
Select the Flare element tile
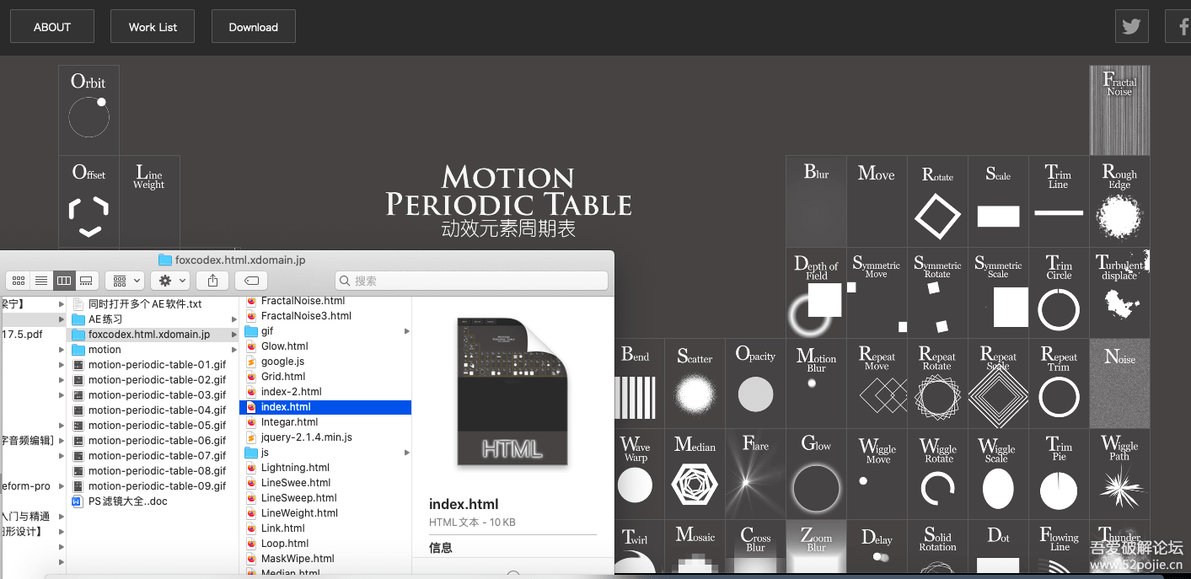tap(755, 474)
